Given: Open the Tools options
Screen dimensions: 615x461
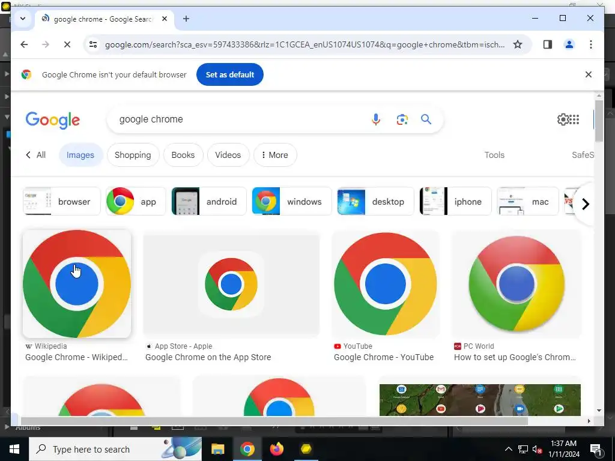Looking at the screenshot, I should tap(494, 155).
